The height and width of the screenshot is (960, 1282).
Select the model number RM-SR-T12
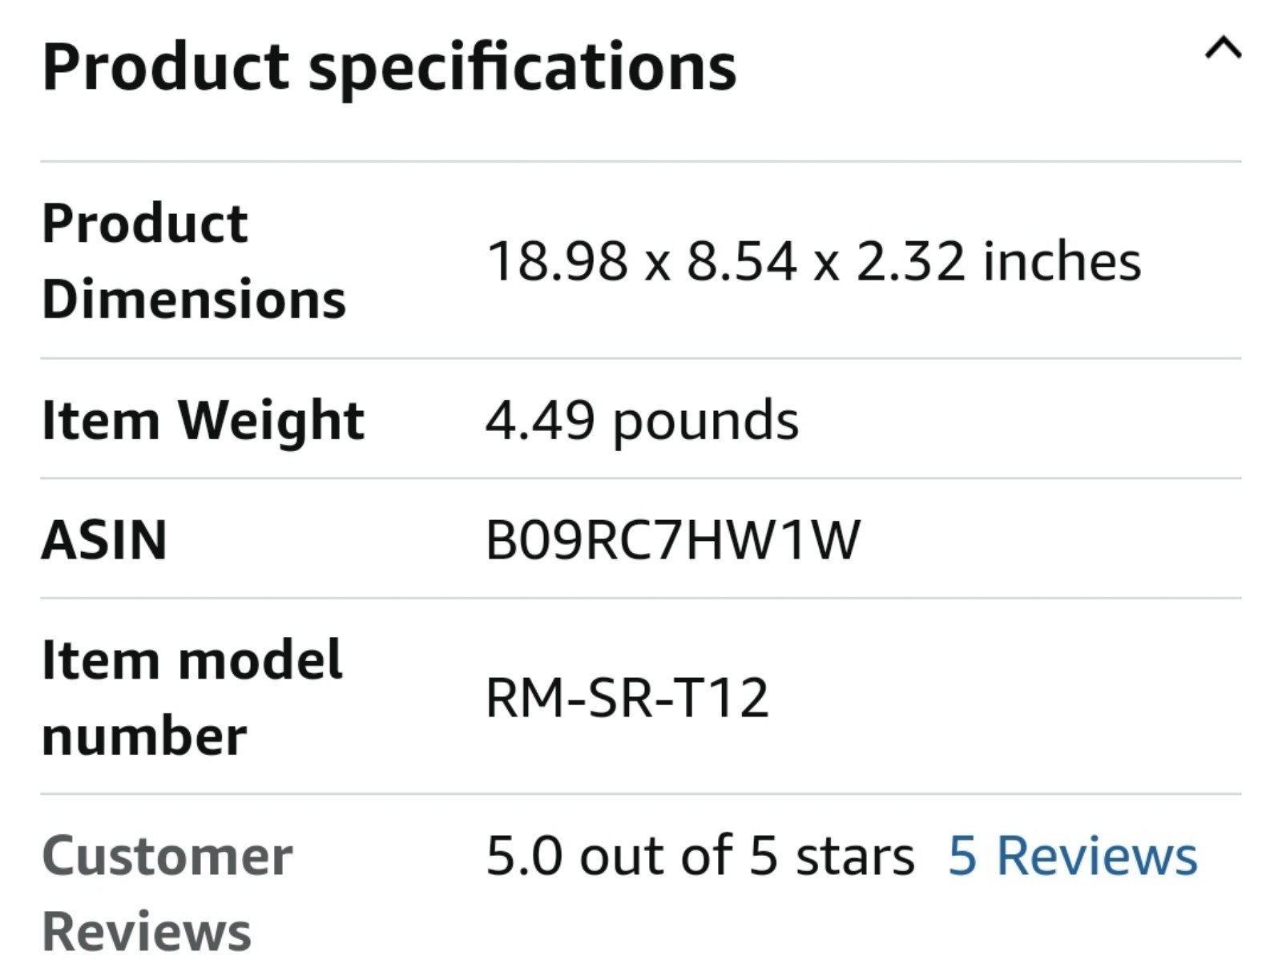click(627, 697)
